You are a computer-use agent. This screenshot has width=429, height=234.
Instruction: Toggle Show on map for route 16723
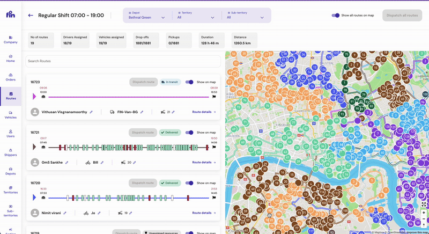click(x=189, y=82)
